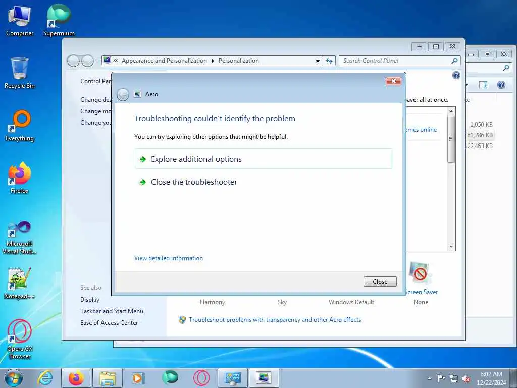Go forward in Personalization window
Viewport: 517px width, 388px height.
(x=87, y=61)
